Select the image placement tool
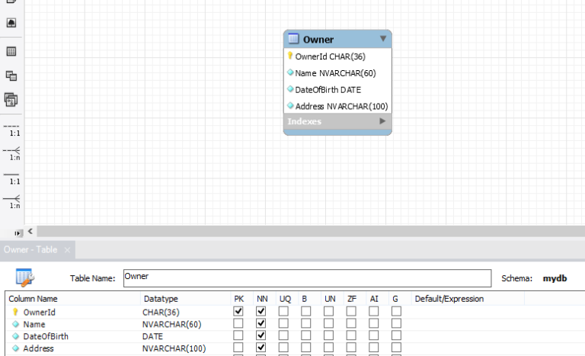This screenshot has height=356, width=585. [11, 23]
